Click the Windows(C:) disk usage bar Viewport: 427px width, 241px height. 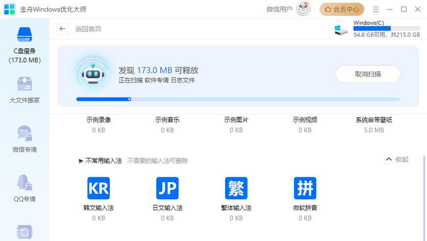[386, 28]
